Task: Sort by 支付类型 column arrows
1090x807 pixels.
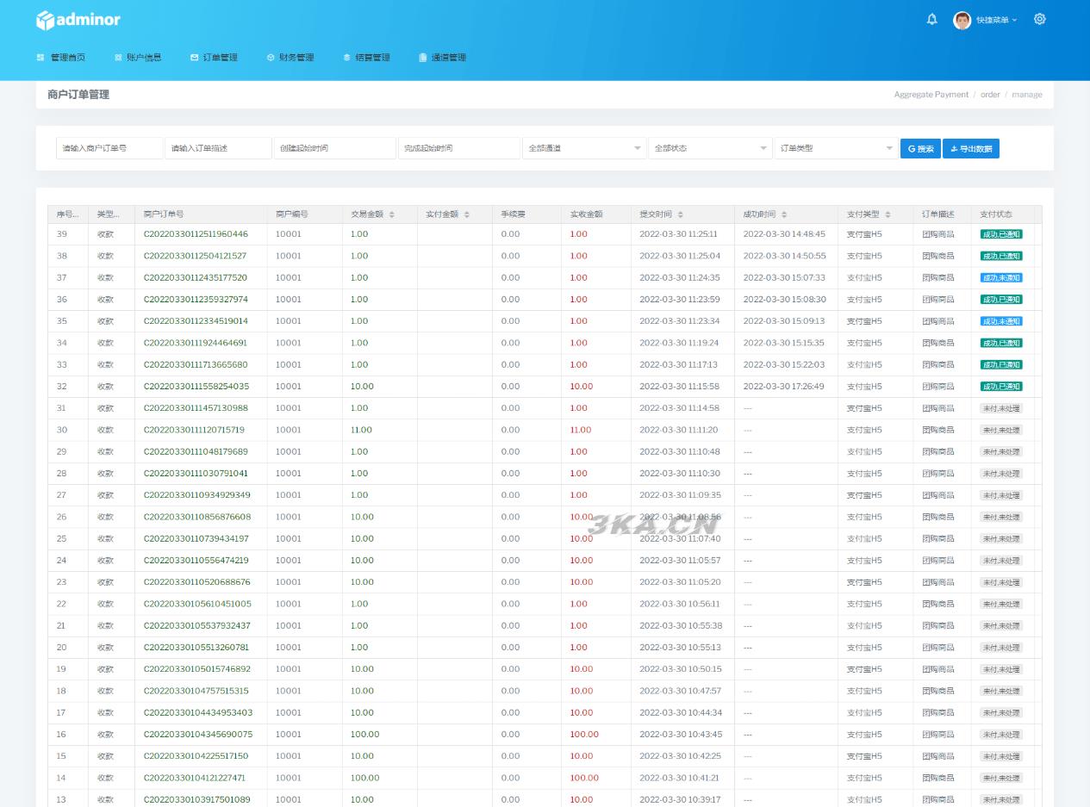Action: pyautogui.click(x=888, y=214)
